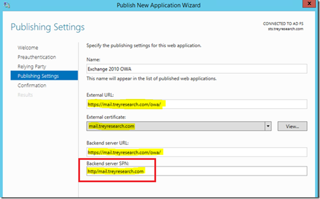Go to the Preauthentication step
Viewport: 320px width, 199px height.
pos(37,57)
